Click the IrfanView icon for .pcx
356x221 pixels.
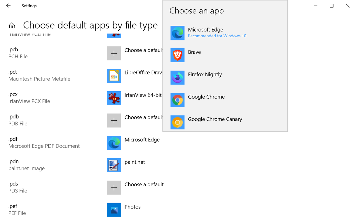[x=114, y=98]
